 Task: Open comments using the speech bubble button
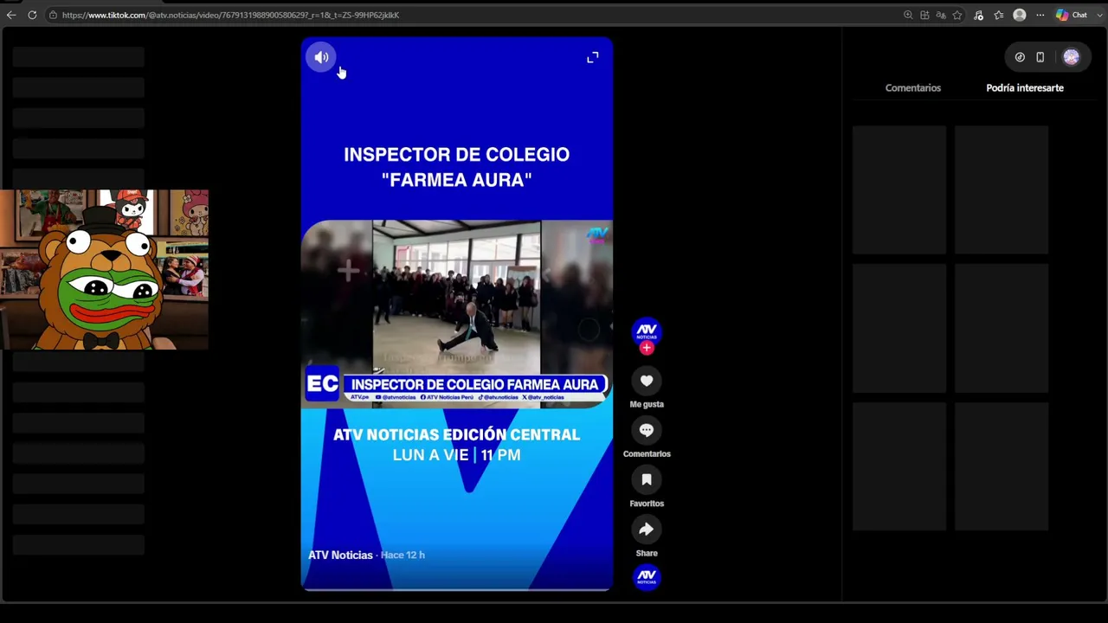tap(647, 430)
